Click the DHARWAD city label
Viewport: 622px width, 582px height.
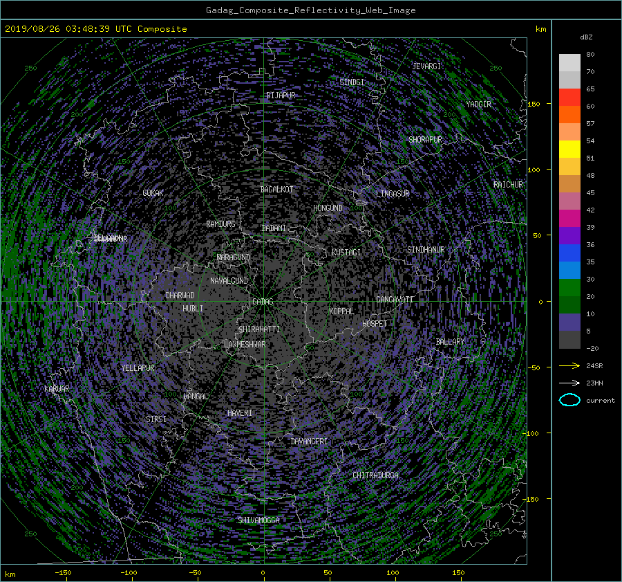(180, 295)
